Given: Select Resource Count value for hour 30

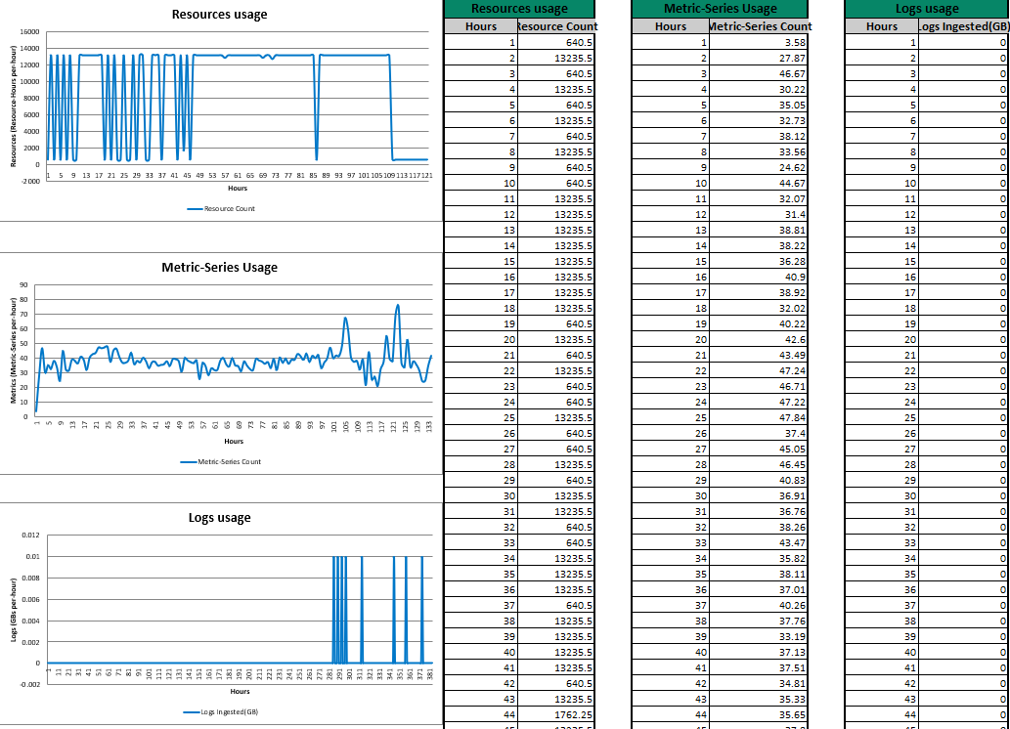Looking at the screenshot, I should click(555, 495).
